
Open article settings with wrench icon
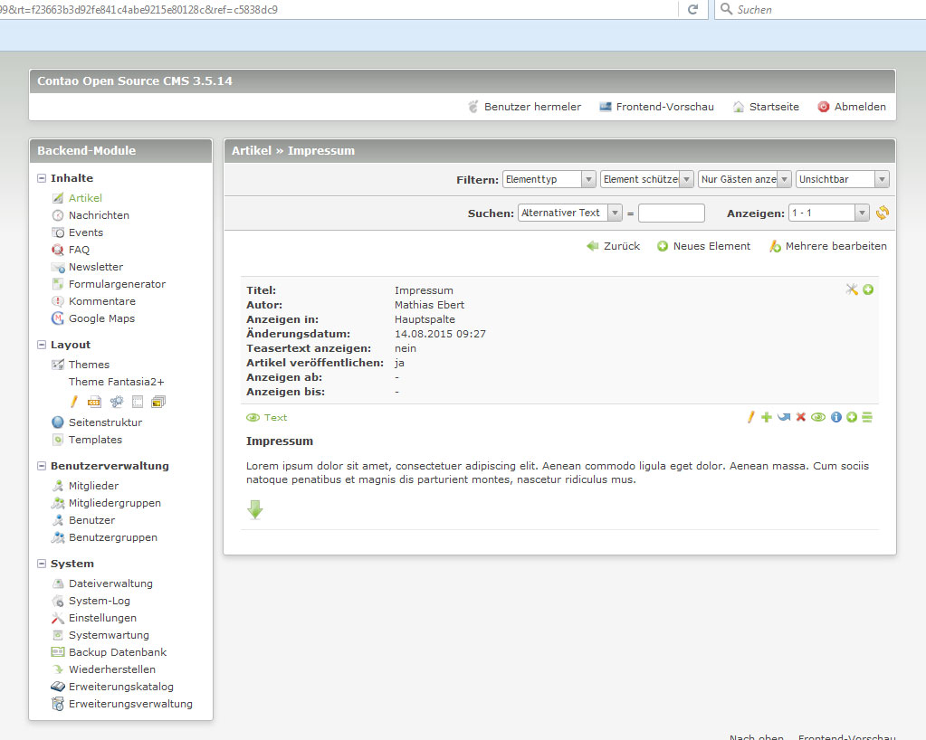pyautogui.click(x=851, y=289)
